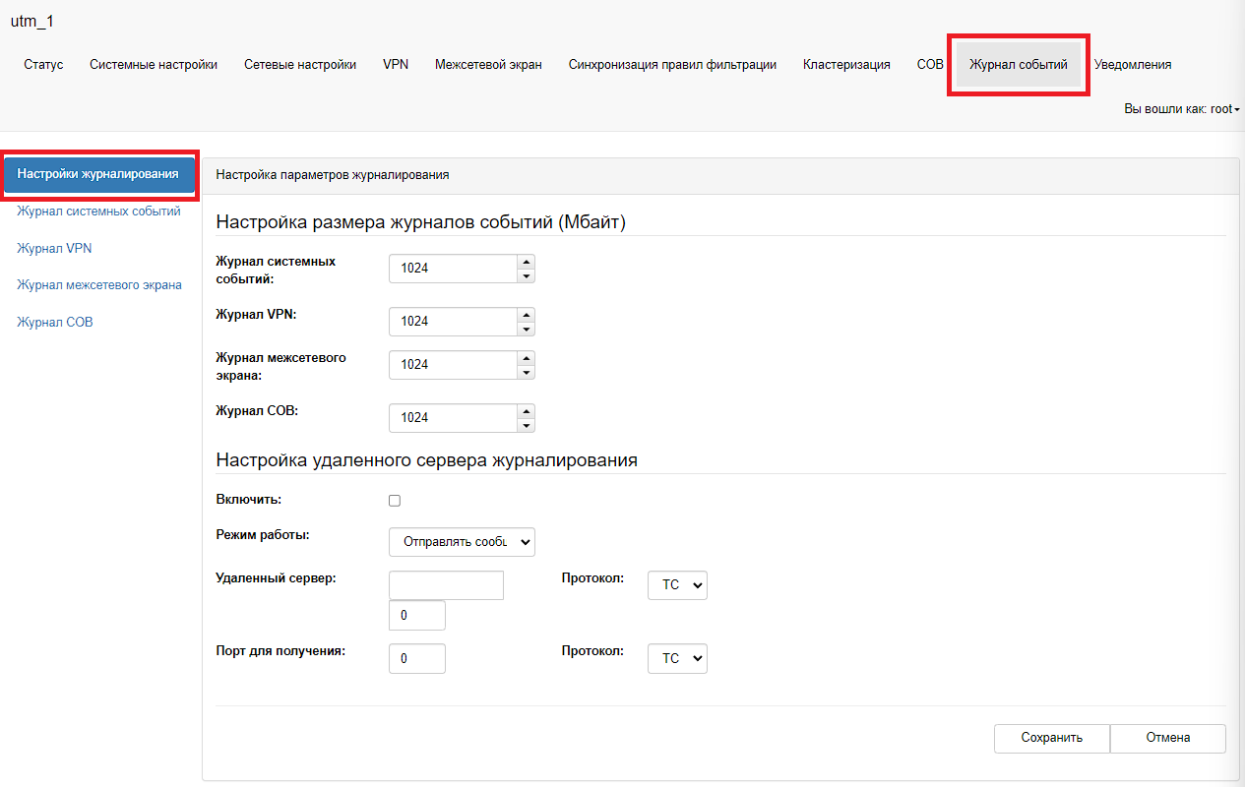Image resolution: width=1245 pixels, height=787 pixels.
Task: Select Журнал СОВ sidebar link
Action: click(55, 323)
